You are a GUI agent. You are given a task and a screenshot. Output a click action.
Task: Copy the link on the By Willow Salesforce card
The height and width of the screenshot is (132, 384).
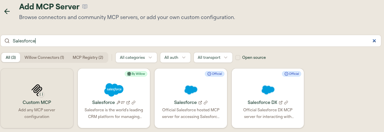tap(133, 103)
